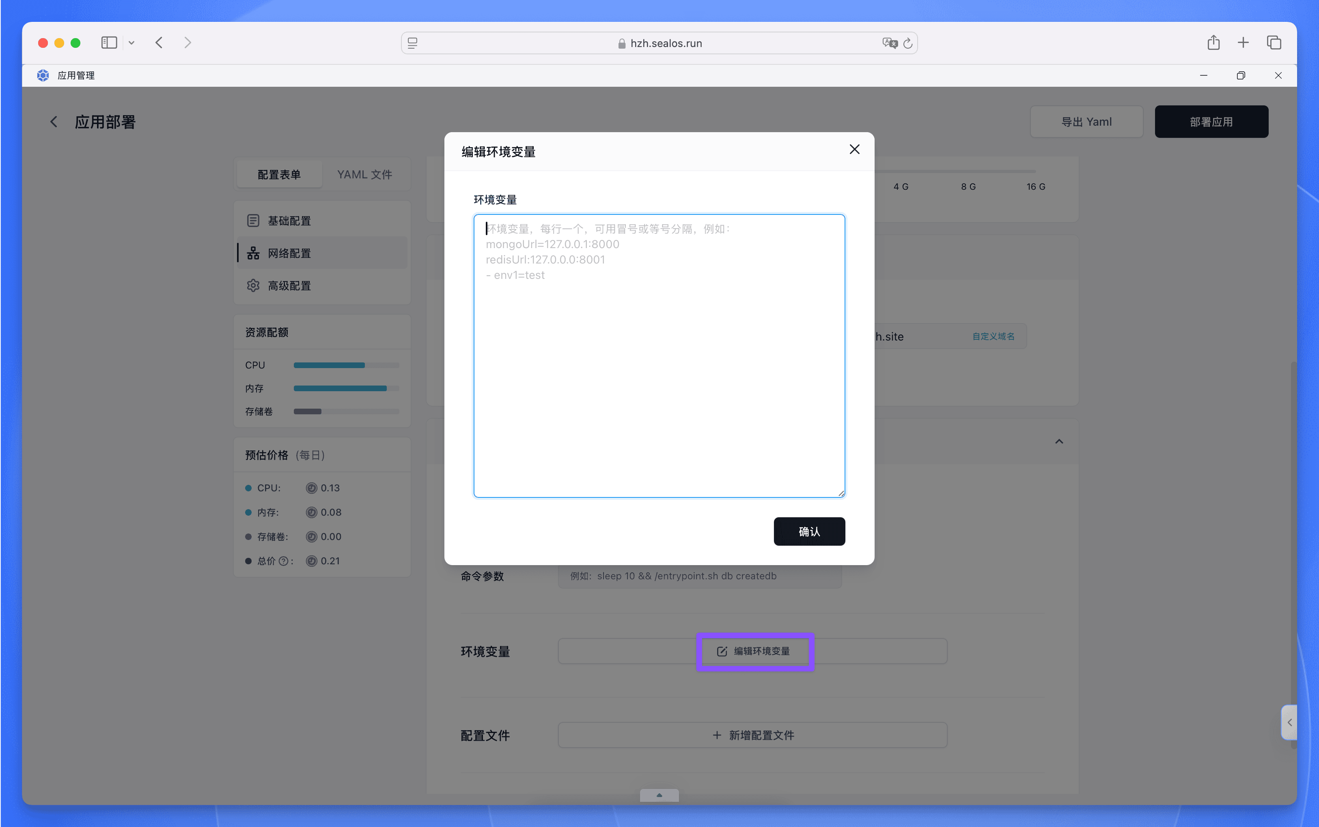Screen dimensions: 1319x827
Task: Click the 应用管理 app logo icon
Action: pos(43,75)
